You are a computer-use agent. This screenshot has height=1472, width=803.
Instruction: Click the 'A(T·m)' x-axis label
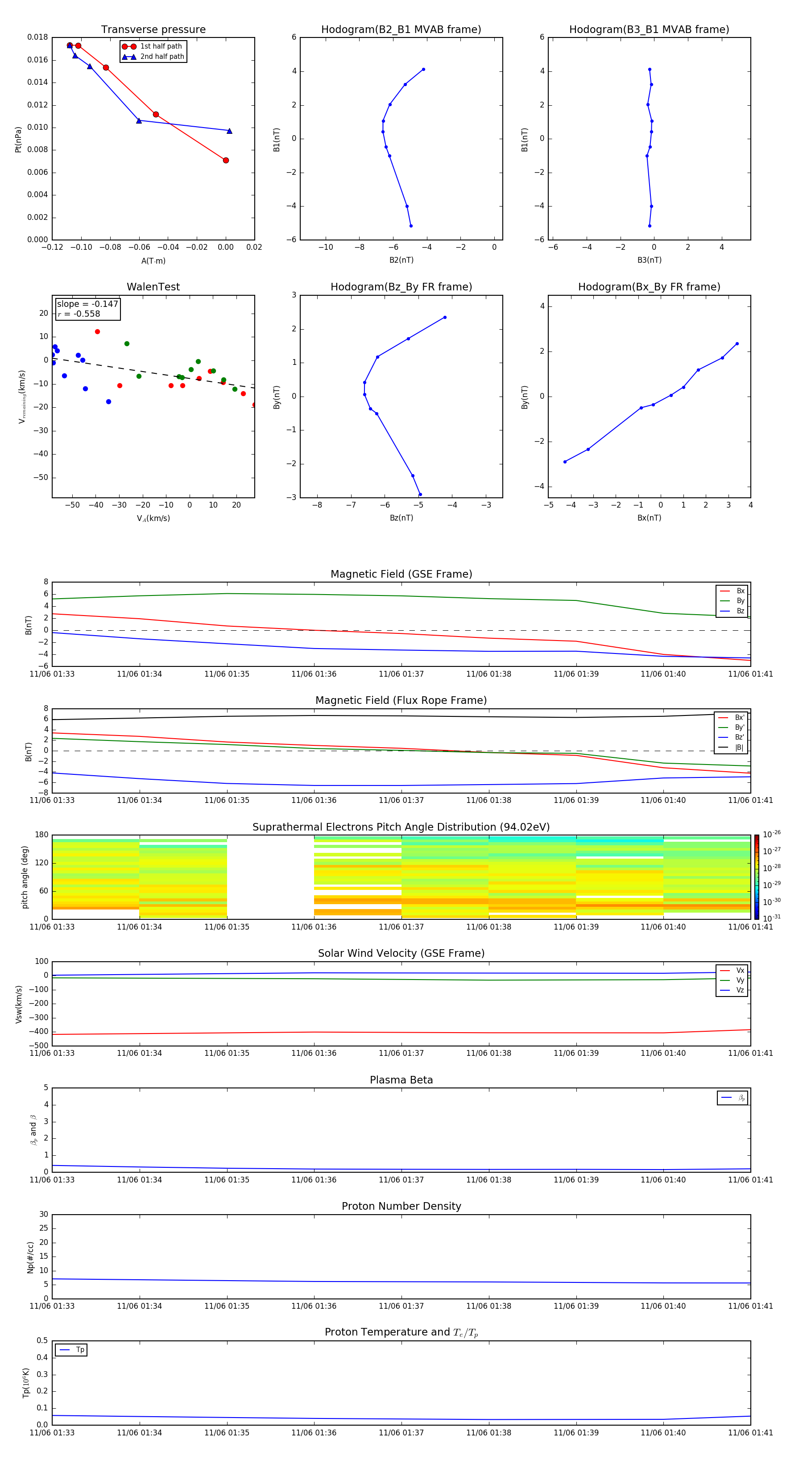[153, 260]
